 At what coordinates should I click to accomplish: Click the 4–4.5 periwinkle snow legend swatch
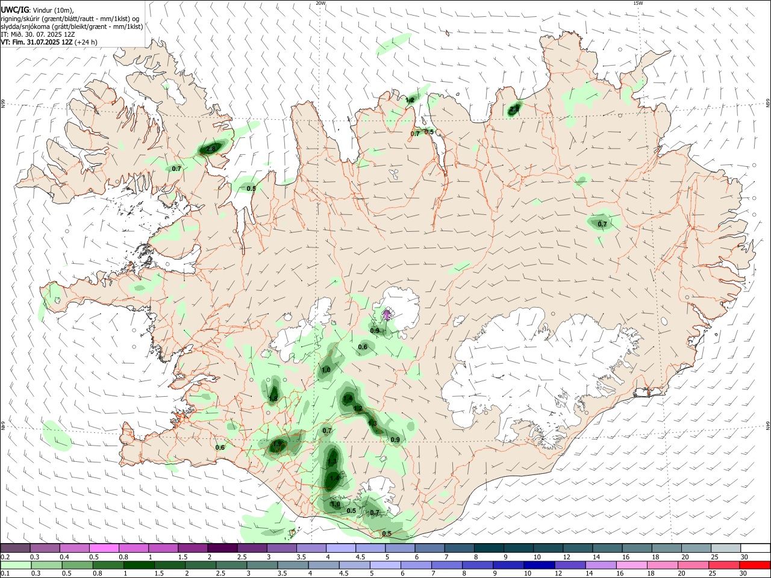pyautogui.click(x=340, y=548)
